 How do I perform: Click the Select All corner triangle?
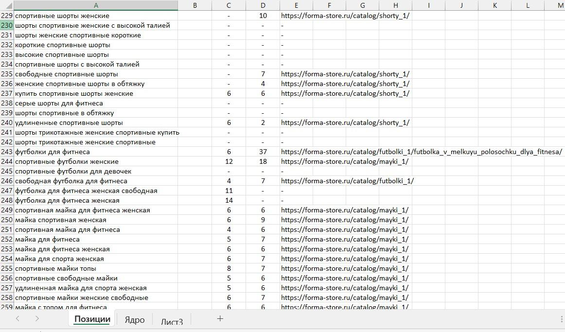(x=7, y=5)
